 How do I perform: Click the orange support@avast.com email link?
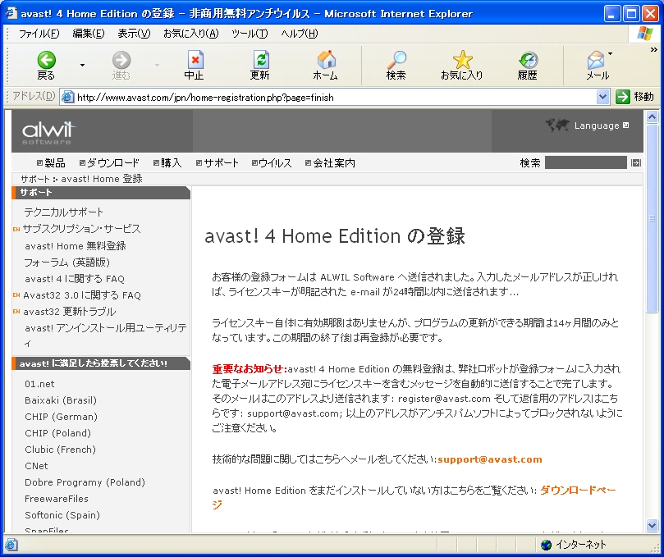[x=490, y=459]
